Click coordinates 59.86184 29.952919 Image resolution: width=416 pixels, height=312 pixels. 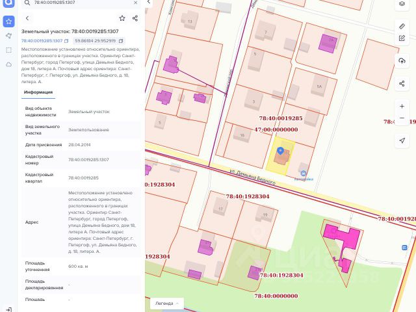(96, 41)
